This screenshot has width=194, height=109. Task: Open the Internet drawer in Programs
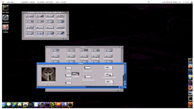pos(60,22)
